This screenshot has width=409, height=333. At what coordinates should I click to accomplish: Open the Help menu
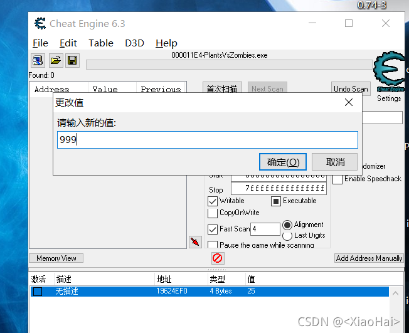(166, 43)
